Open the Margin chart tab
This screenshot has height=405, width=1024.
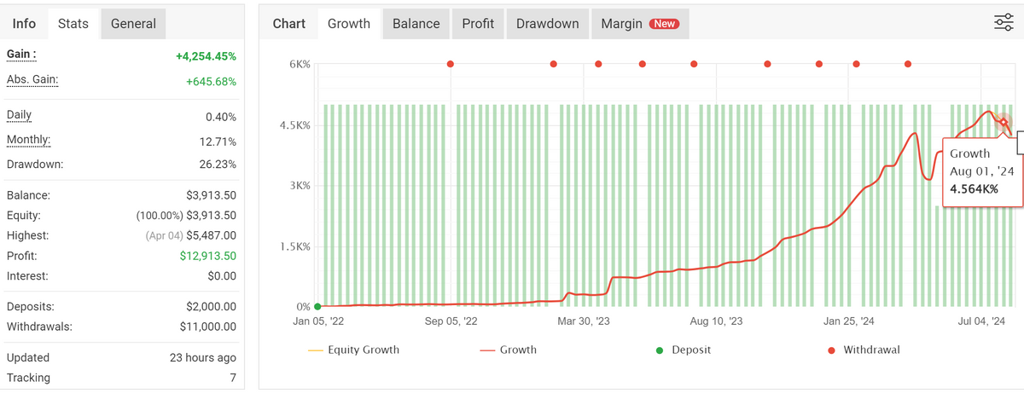[621, 24]
